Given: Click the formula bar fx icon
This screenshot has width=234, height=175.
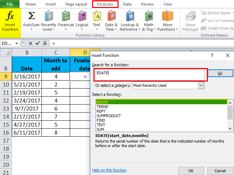Looking at the screenshot, I should point(45,44).
